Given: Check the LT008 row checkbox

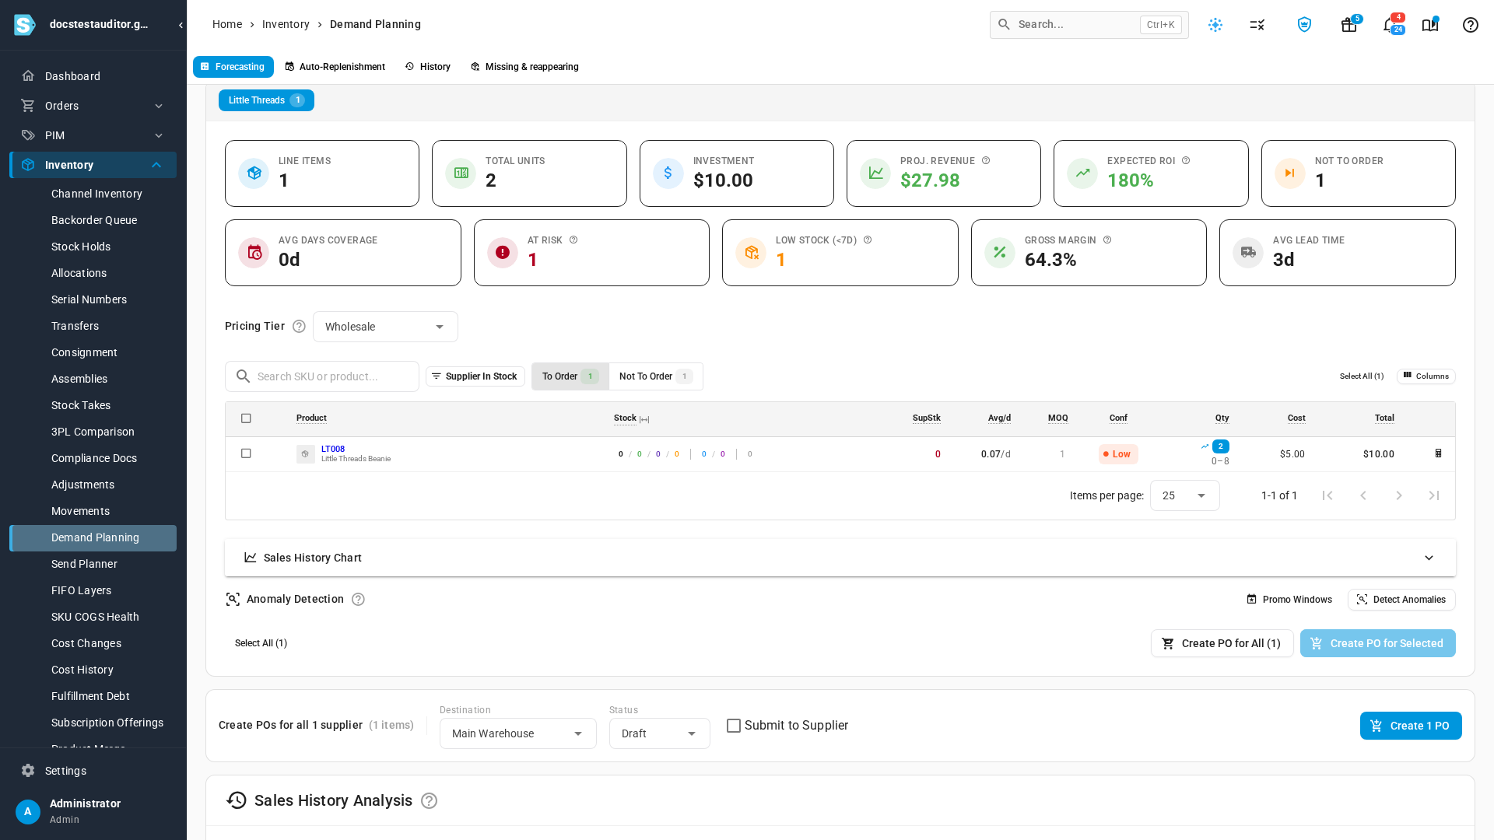Looking at the screenshot, I should pos(246,453).
